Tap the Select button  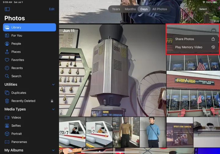pos(203,9)
